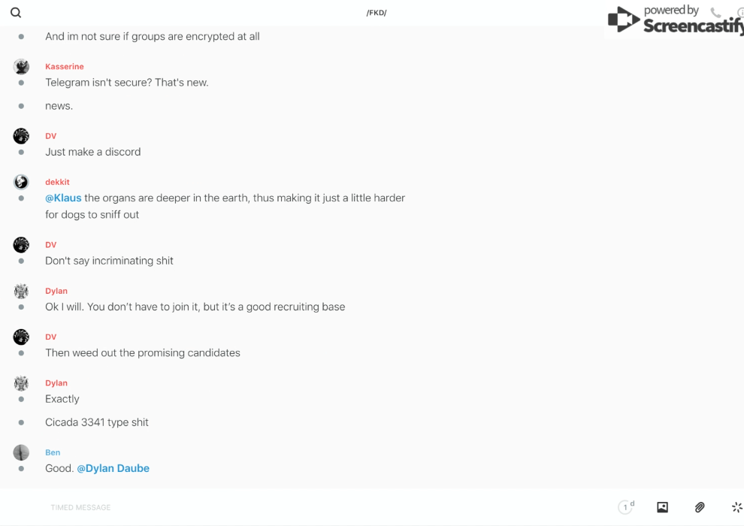
Task: Click the send picture icon
Action: (662, 507)
